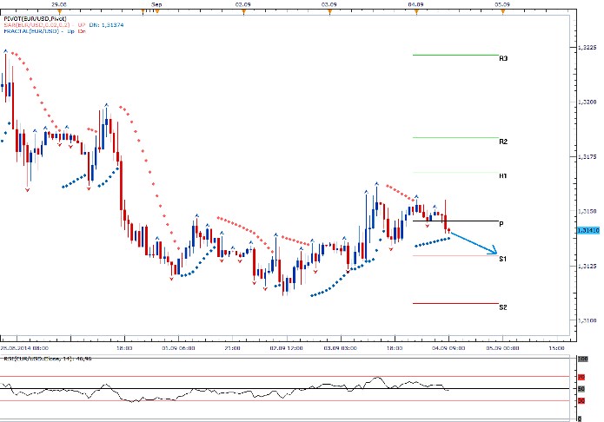Click the 01.09 06:00 time axis label
Screen dimensions: 604x422
click(178, 348)
